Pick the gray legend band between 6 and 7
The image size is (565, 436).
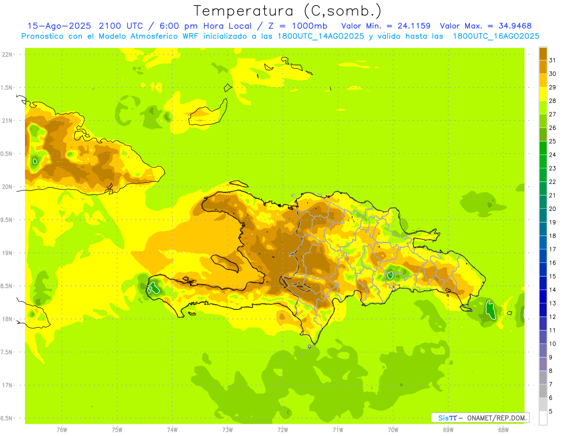pyautogui.click(x=543, y=391)
